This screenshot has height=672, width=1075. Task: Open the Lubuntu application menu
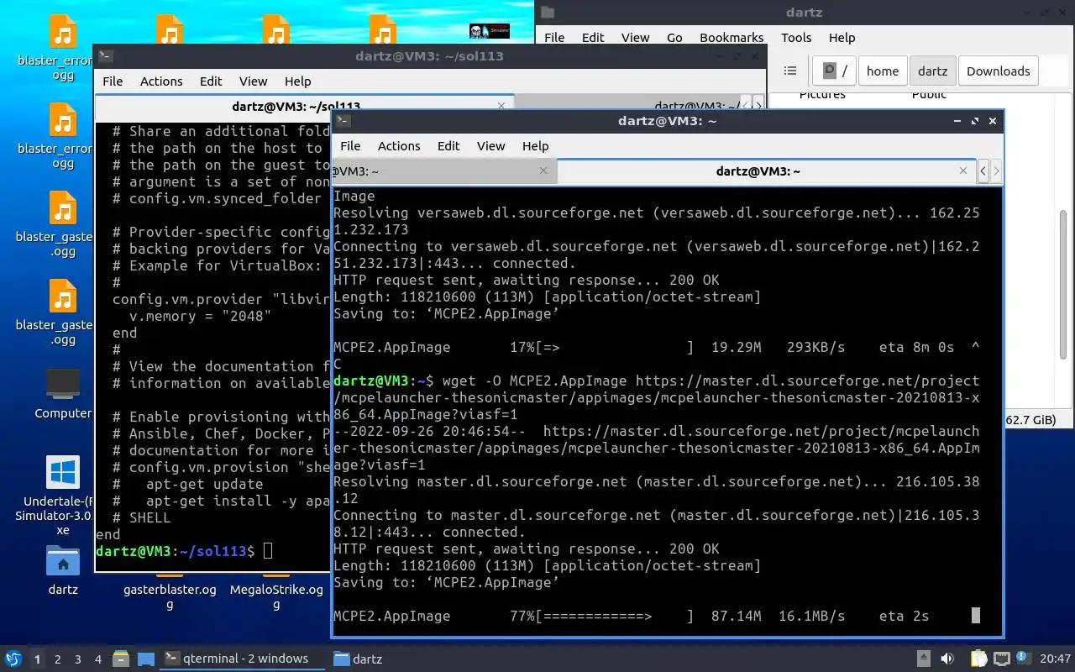click(x=13, y=659)
